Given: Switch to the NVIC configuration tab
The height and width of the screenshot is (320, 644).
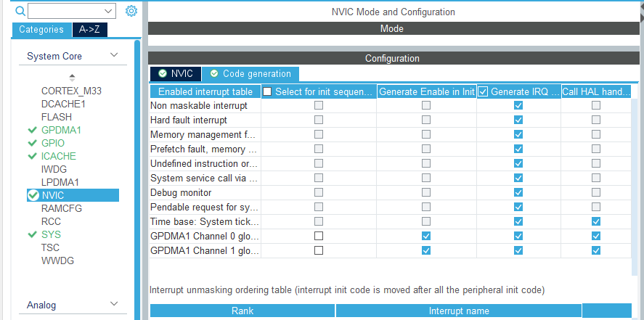Looking at the screenshot, I should point(175,73).
